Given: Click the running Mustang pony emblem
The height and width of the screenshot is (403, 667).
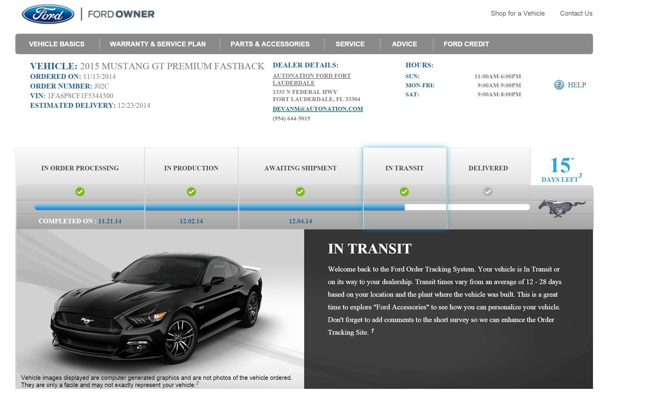Looking at the screenshot, I should coord(561,208).
